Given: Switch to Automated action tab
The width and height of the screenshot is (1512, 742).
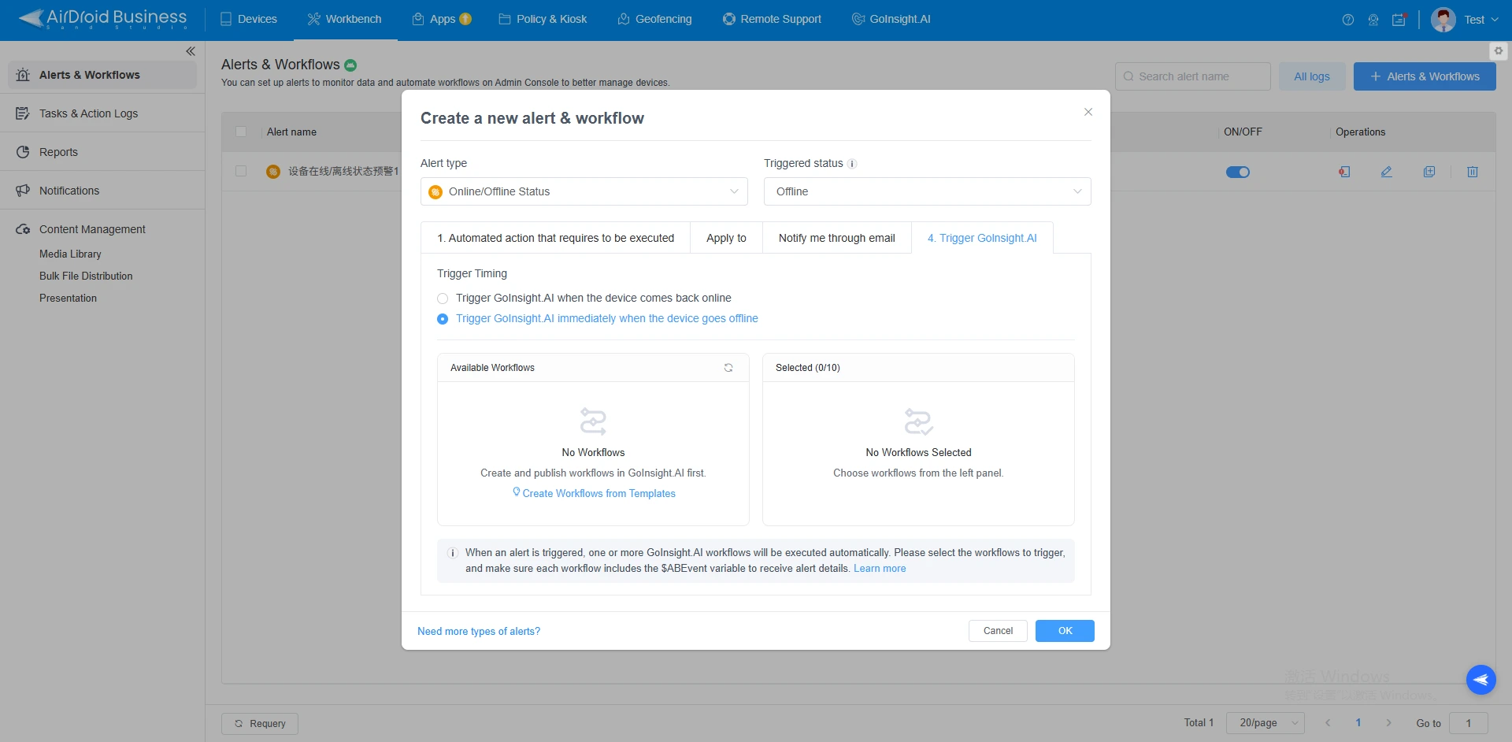Looking at the screenshot, I should pos(556,238).
